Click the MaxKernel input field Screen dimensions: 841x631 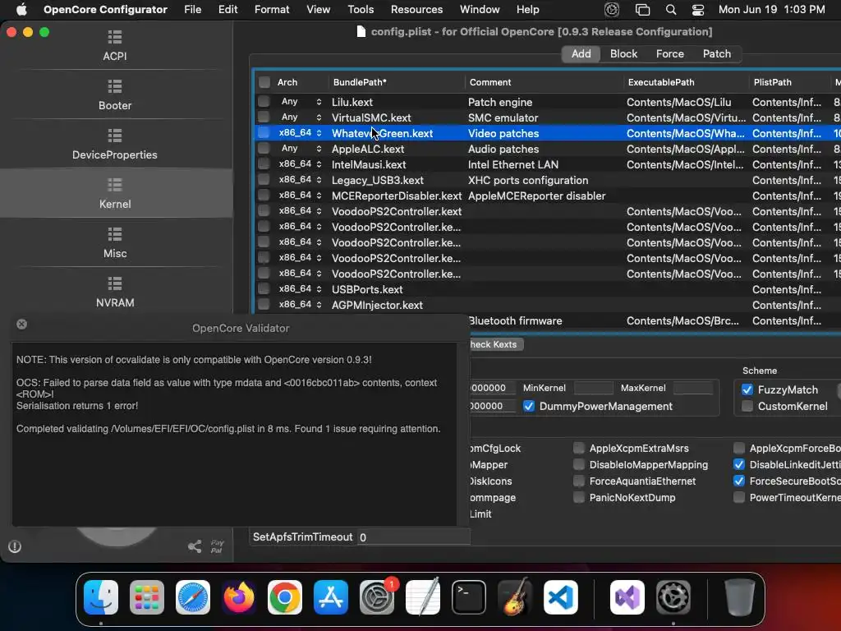click(692, 388)
